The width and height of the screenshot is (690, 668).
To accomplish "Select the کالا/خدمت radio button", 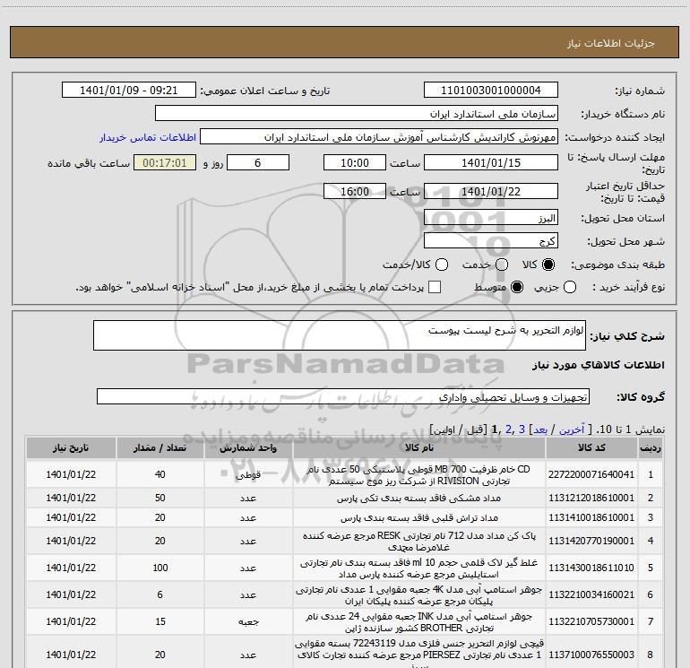I will [442, 265].
